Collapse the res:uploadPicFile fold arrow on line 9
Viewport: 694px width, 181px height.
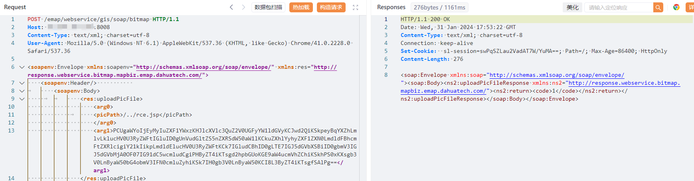[x=22, y=99]
